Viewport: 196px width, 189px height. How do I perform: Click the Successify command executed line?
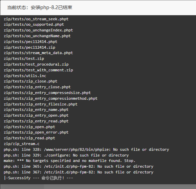point(38,178)
